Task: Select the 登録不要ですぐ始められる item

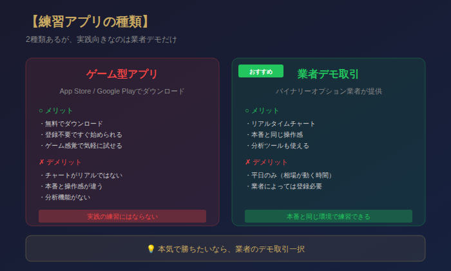Action: [83, 134]
